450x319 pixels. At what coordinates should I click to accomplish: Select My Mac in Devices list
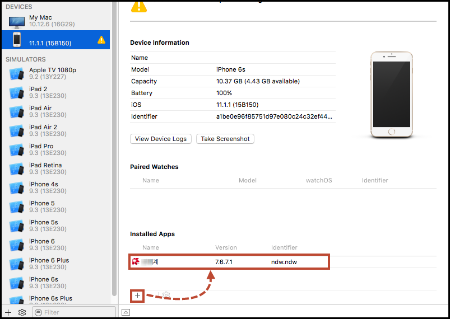pyautogui.click(x=55, y=21)
